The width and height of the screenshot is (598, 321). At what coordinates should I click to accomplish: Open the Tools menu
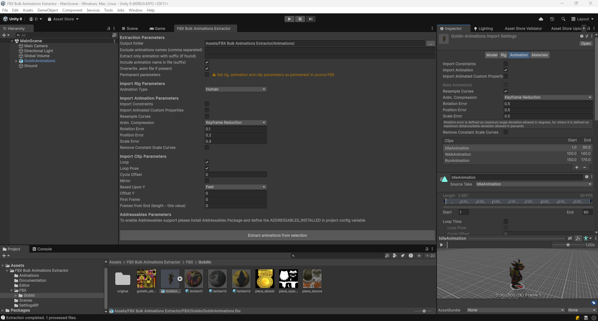(108, 10)
